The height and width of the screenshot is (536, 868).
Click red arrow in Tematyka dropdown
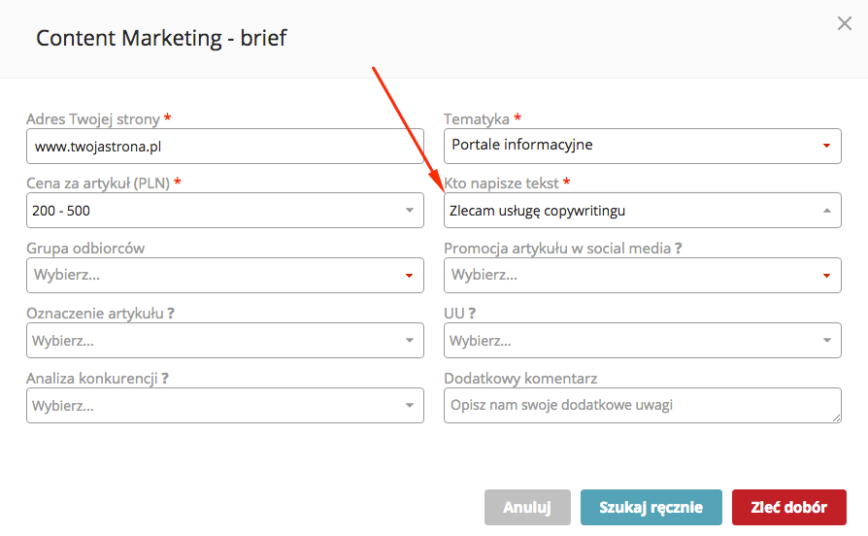click(x=826, y=146)
